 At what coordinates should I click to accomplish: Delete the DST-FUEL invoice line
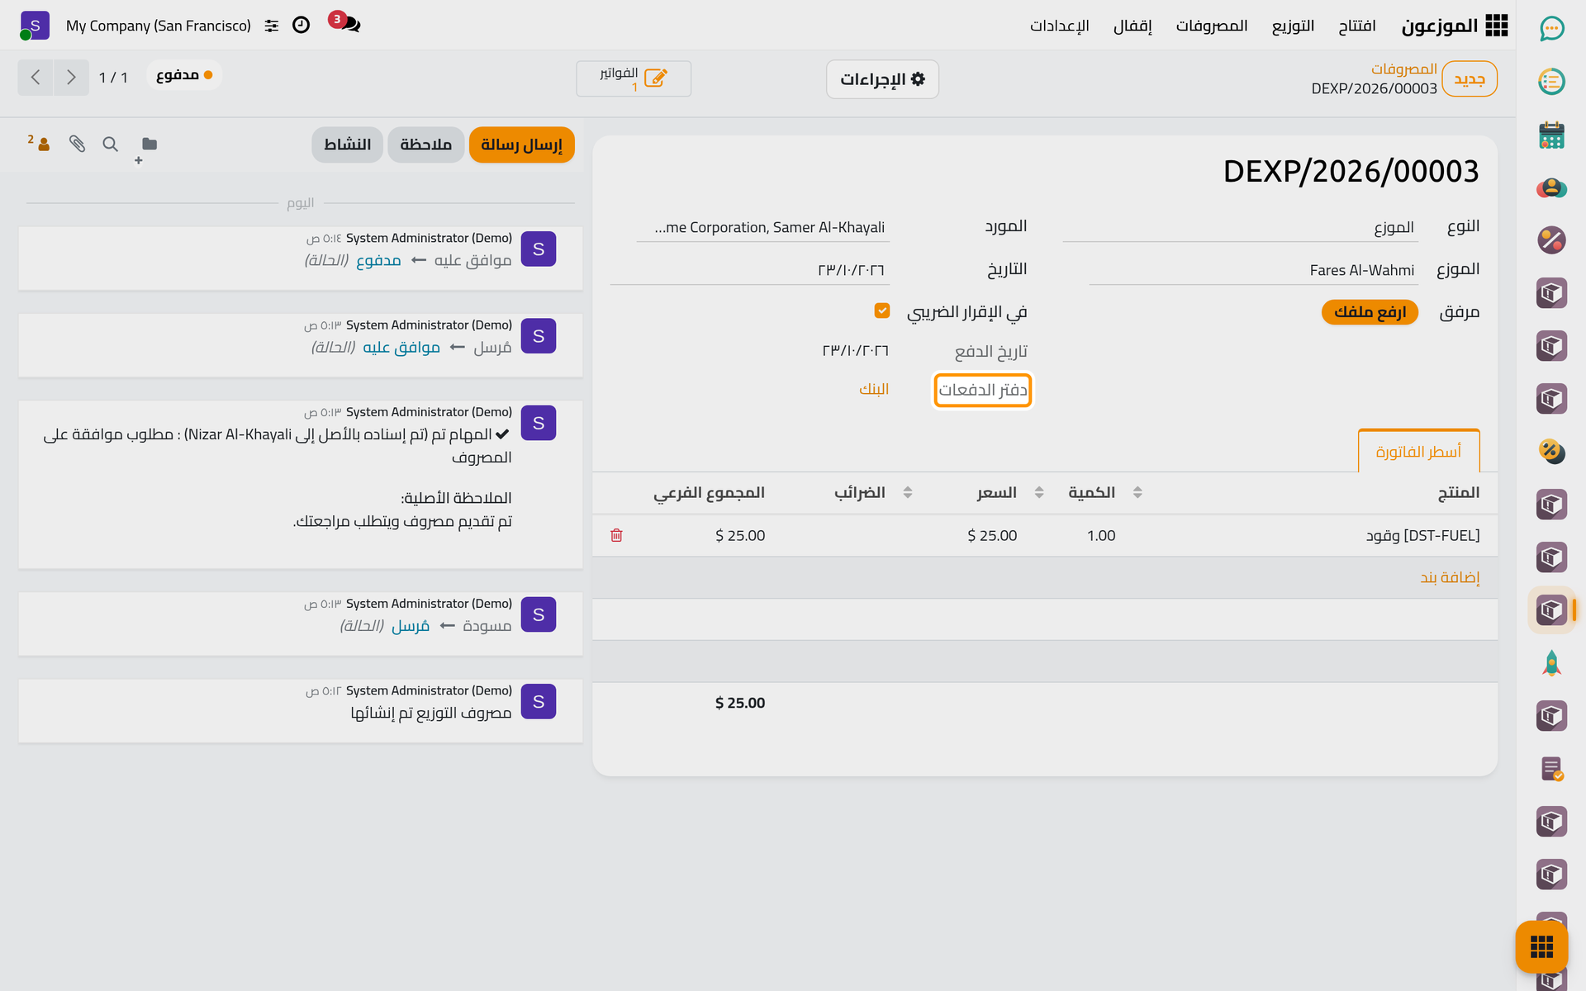[616, 535]
